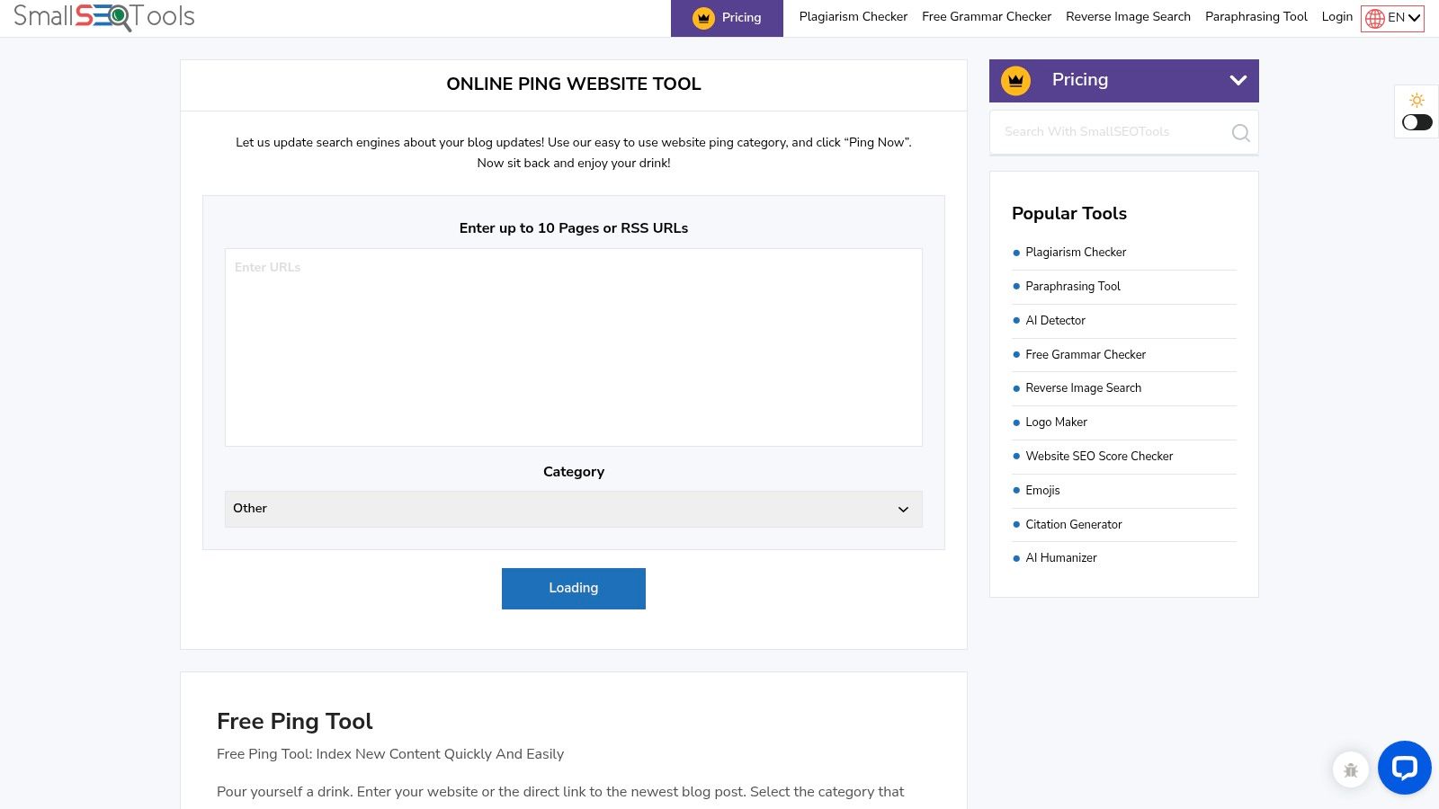Open the Plagiarism Checker menu item

tap(853, 16)
